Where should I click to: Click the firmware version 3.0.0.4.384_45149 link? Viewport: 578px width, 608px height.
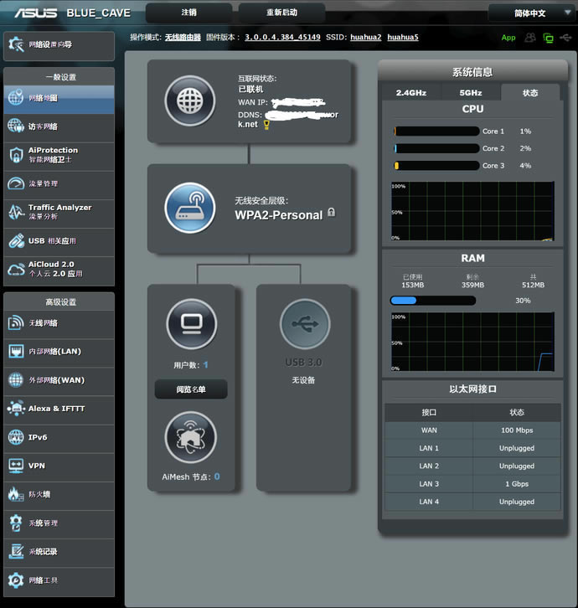coord(282,38)
